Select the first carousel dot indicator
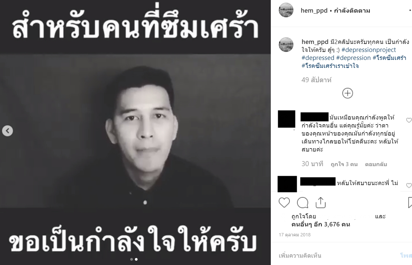 point(132,259)
